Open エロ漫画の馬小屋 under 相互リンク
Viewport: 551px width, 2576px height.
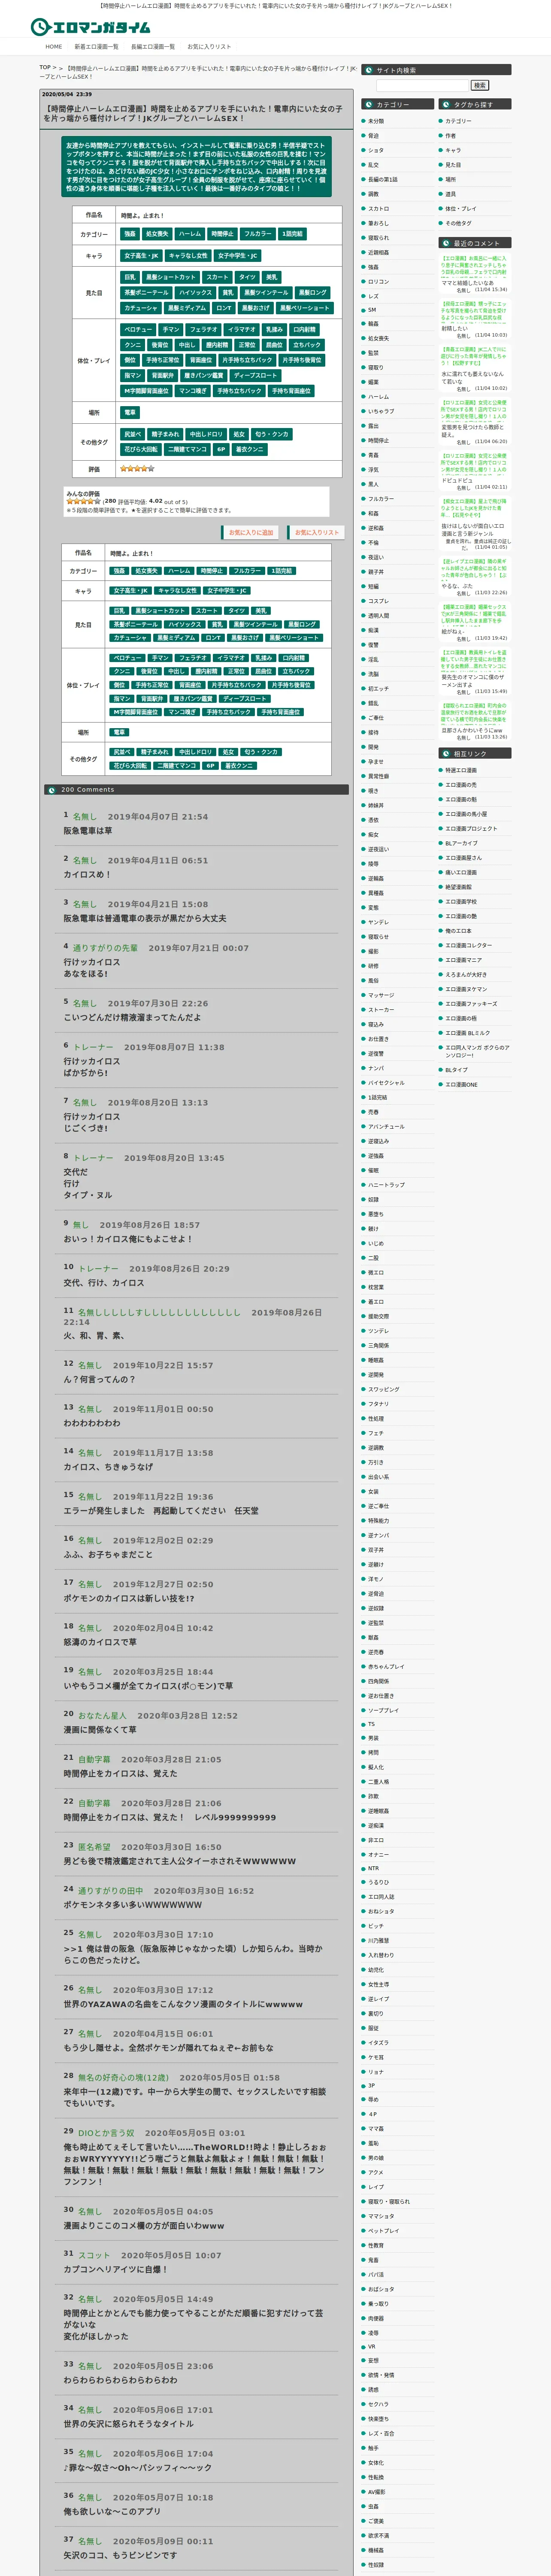click(x=466, y=814)
